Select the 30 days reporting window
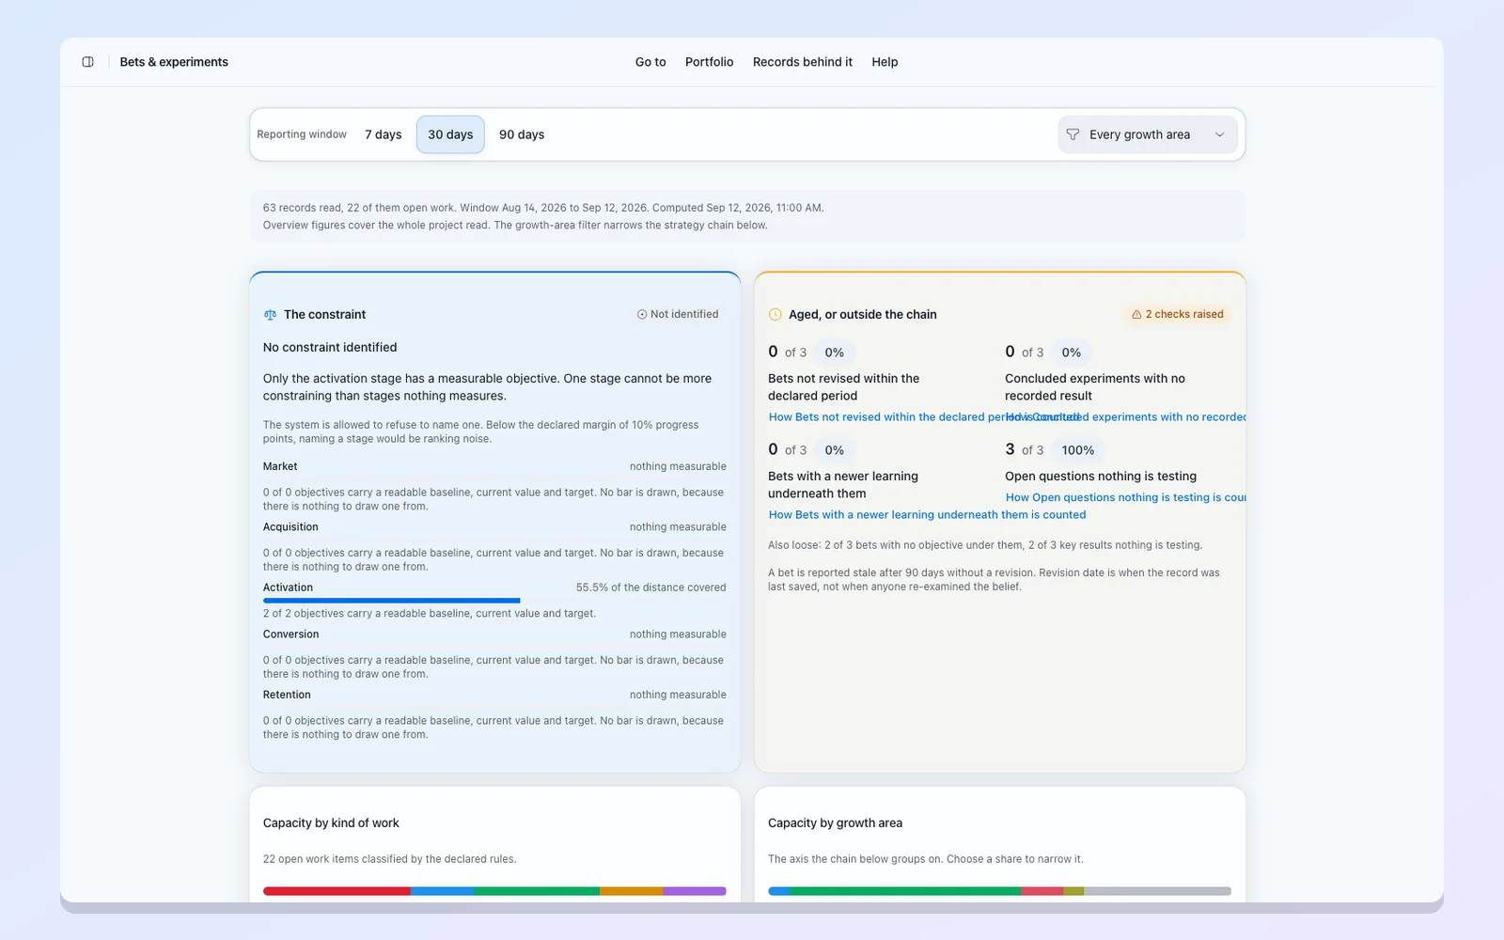 450,134
